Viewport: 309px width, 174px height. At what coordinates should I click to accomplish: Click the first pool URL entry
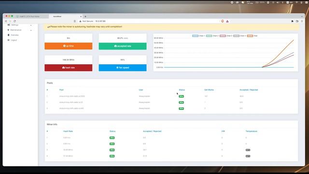click(72, 96)
